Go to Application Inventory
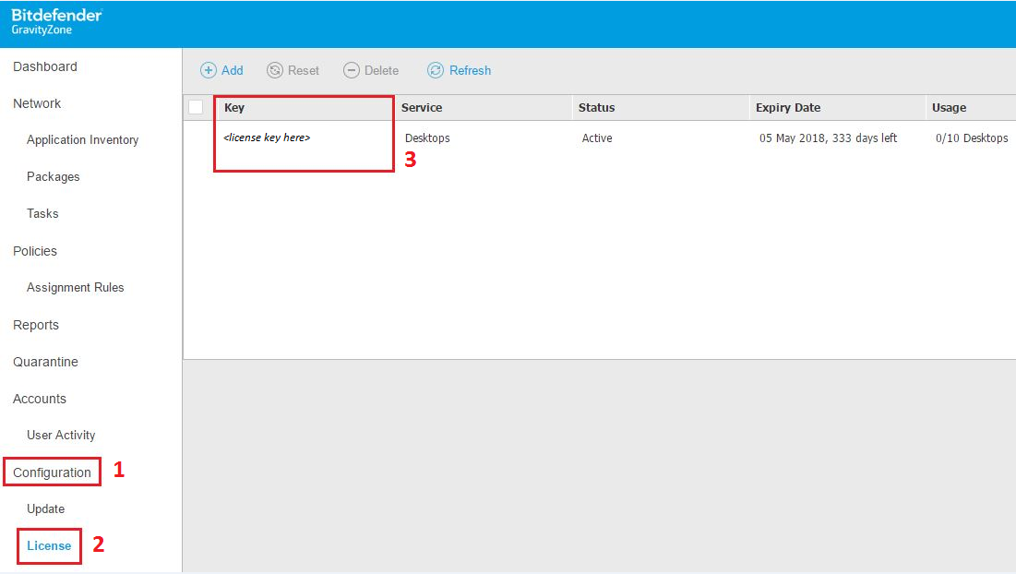1016x574 pixels. 82,140
